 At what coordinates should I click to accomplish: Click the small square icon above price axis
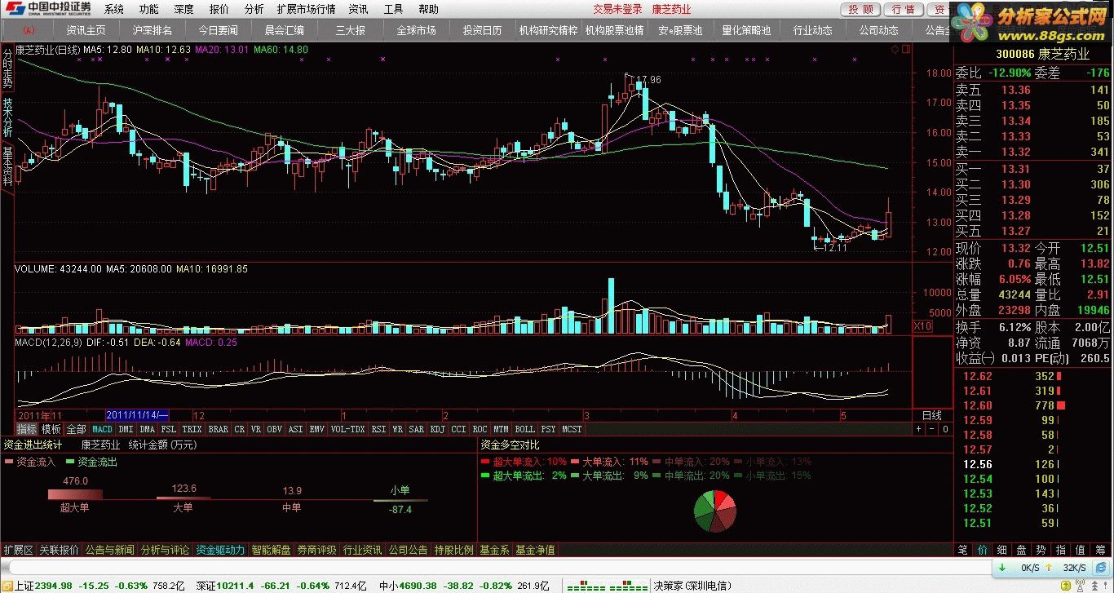pyautogui.click(x=906, y=50)
